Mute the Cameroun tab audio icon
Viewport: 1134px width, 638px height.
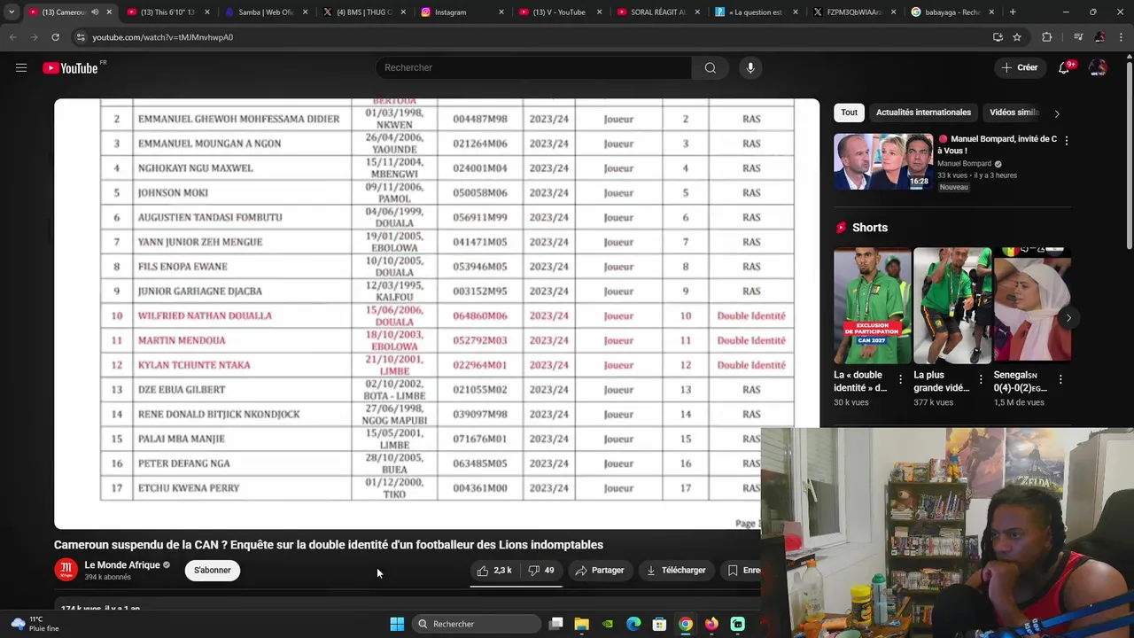click(x=95, y=12)
